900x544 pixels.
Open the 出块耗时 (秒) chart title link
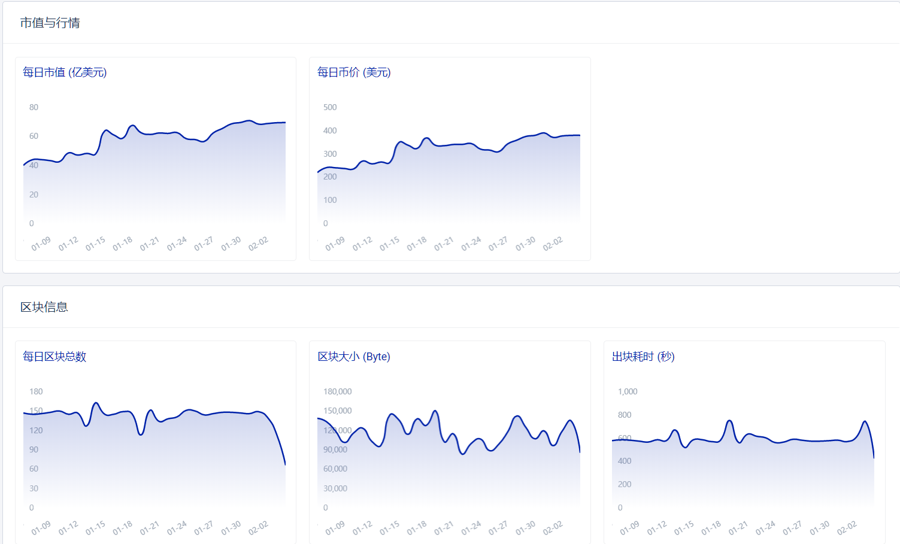643,357
